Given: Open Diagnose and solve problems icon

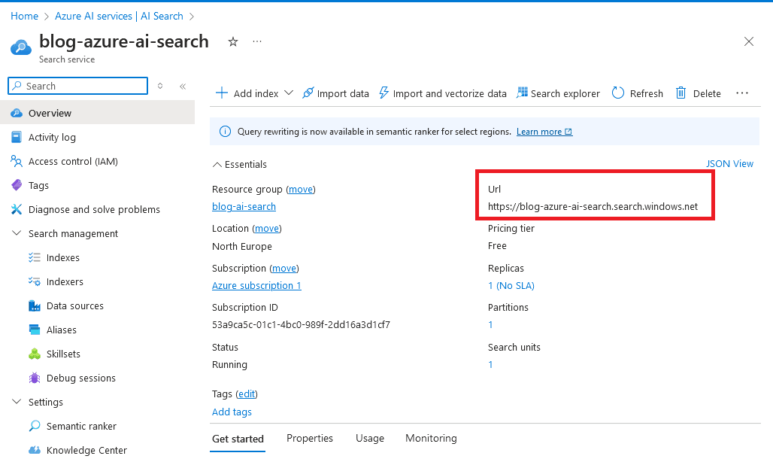Looking at the screenshot, I should (x=17, y=210).
